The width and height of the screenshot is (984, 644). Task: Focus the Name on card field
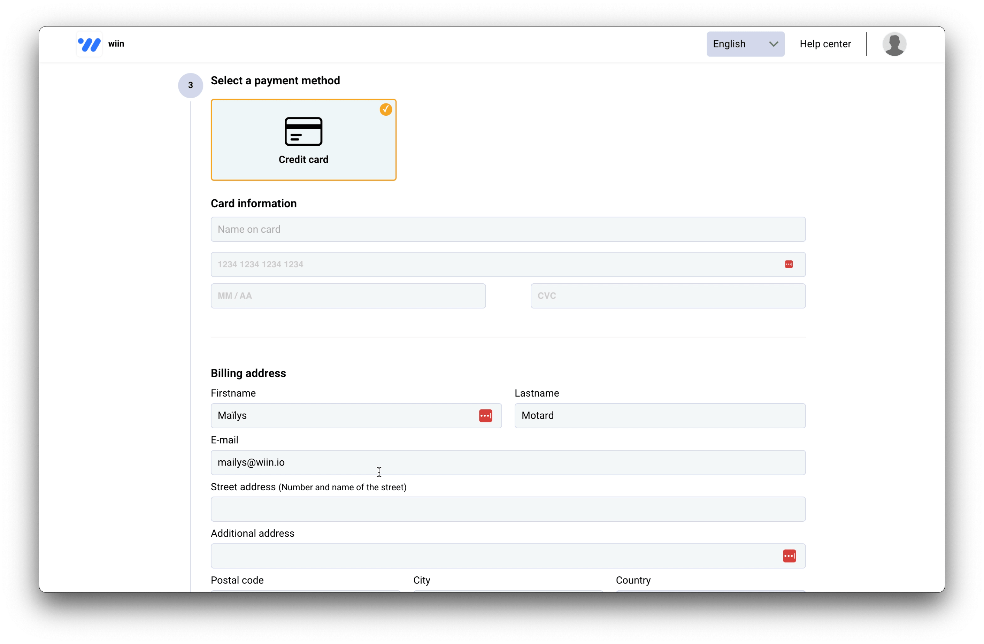pyautogui.click(x=508, y=230)
